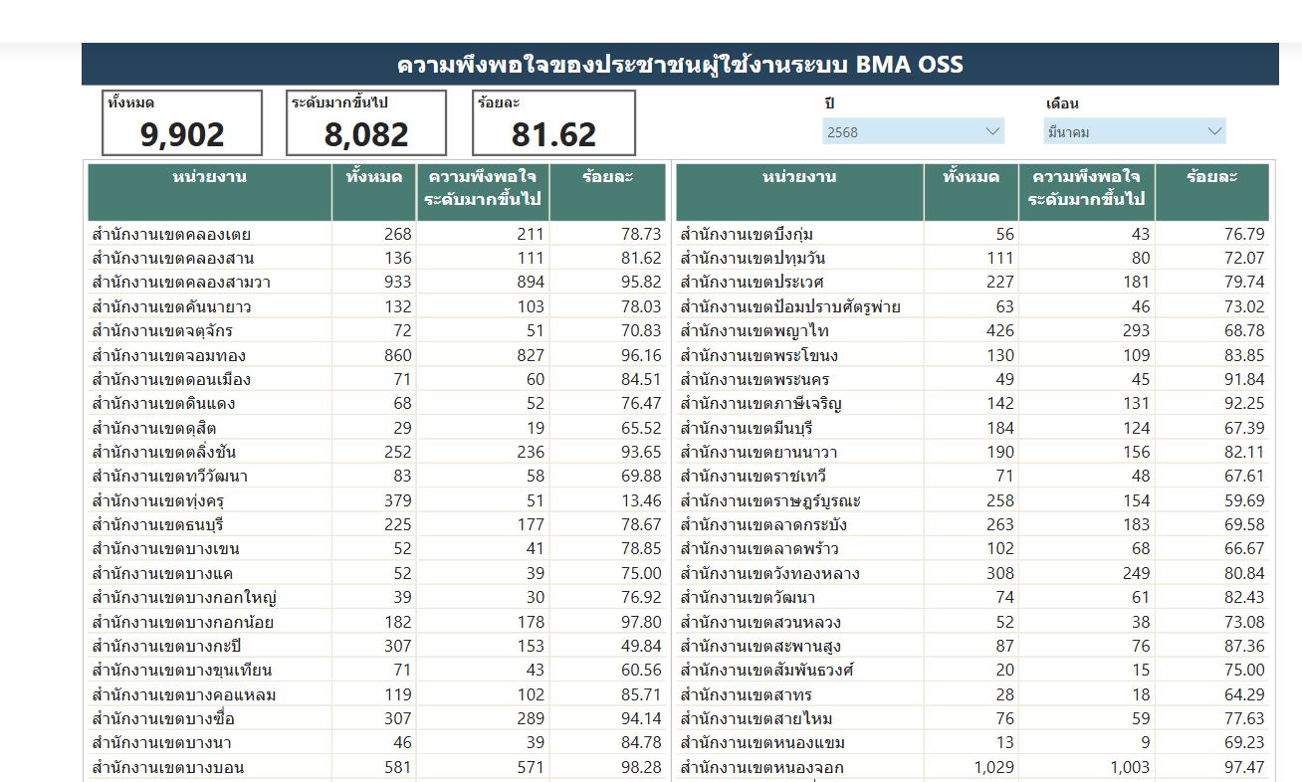The width and height of the screenshot is (1302, 782).
Task: Select row สำนักงานเขตสวนหลวง
Action: pos(973,622)
